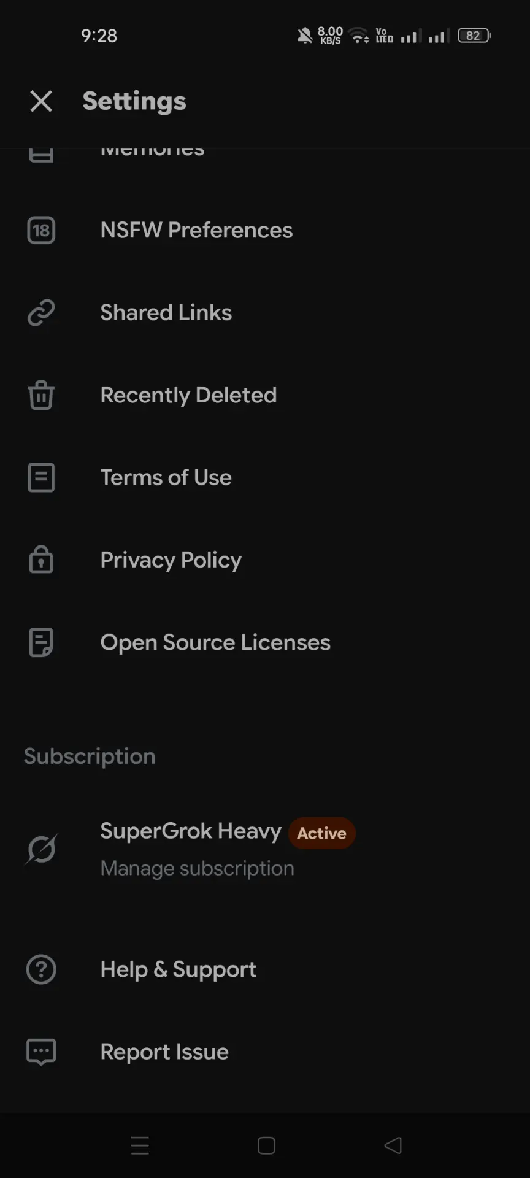530x1178 pixels.
Task: Tap the 18+ NSFW Preferences icon
Action: pos(41,231)
